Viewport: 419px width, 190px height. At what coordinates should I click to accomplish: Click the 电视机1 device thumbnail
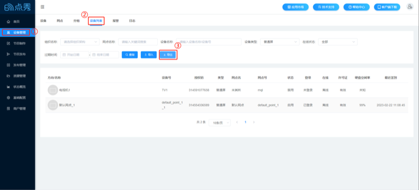[x=53, y=90]
